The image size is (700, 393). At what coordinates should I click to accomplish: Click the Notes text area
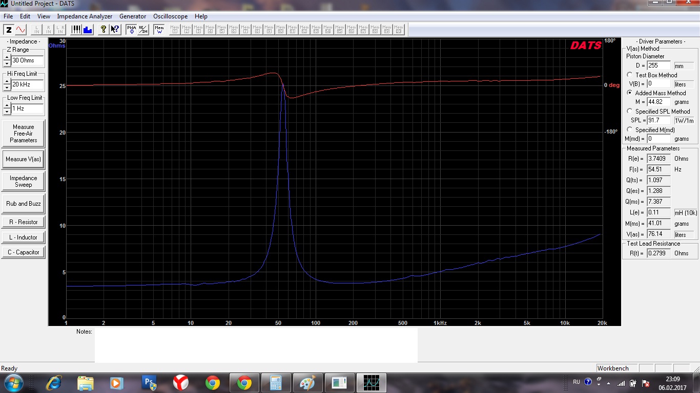[256, 345]
